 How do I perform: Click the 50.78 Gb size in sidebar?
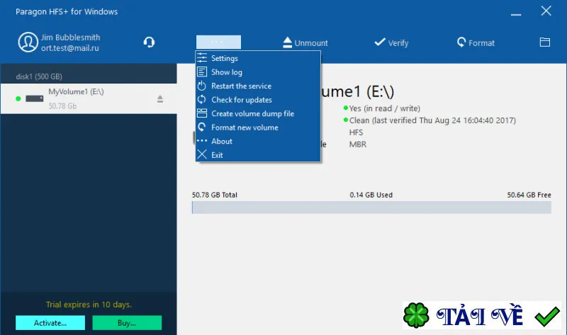coord(62,106)
